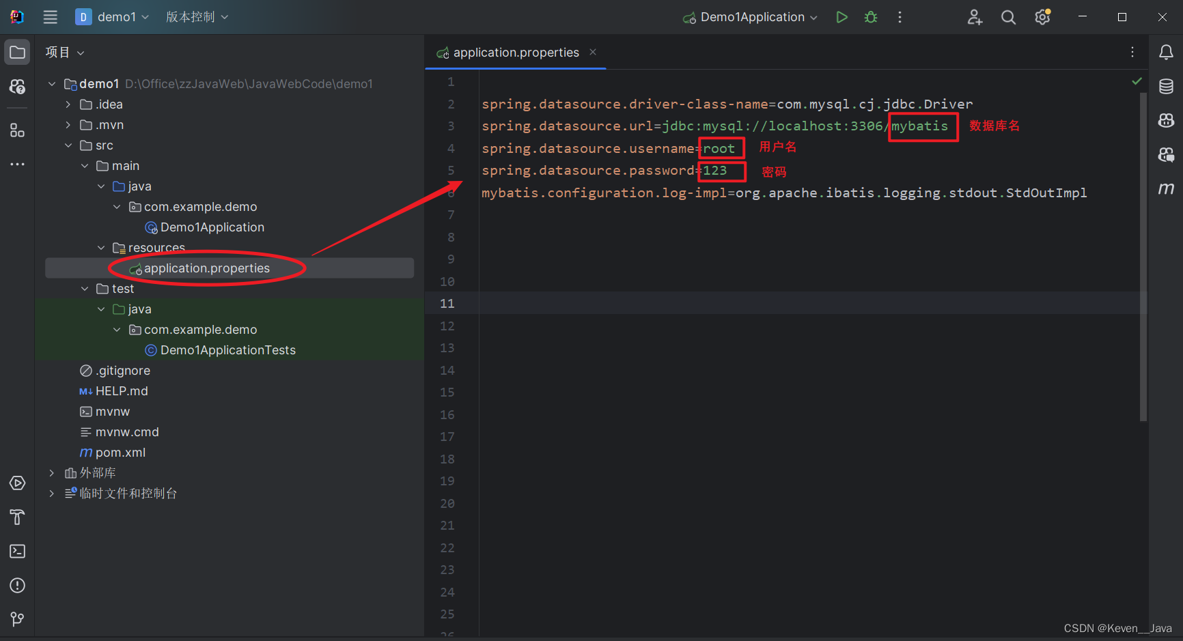Select application.properties in project tree
1183x641 pixels.
[x=199, y=268]
